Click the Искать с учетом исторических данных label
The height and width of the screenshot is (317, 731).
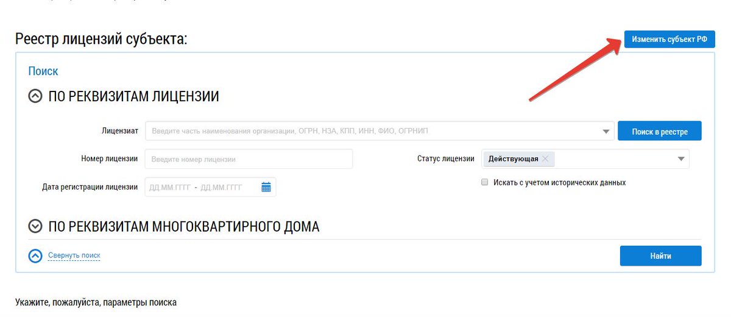point(560,182)
